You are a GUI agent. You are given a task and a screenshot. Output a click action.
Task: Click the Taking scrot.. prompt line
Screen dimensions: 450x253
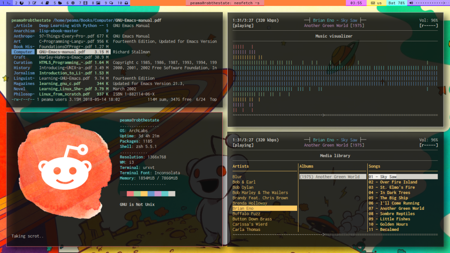[x=28, y=236]
